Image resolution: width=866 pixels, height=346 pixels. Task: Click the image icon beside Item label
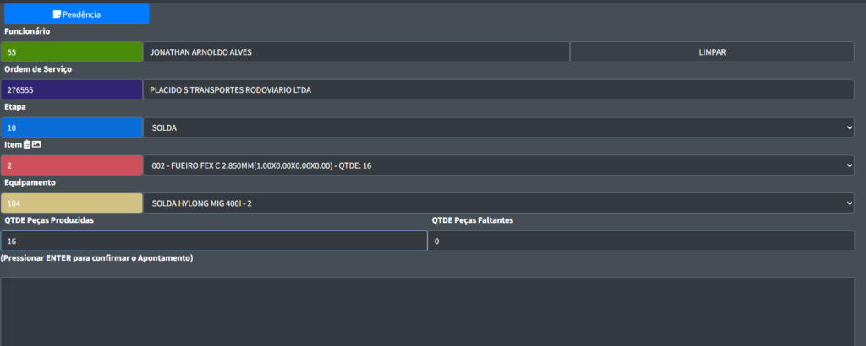(36, 145)
